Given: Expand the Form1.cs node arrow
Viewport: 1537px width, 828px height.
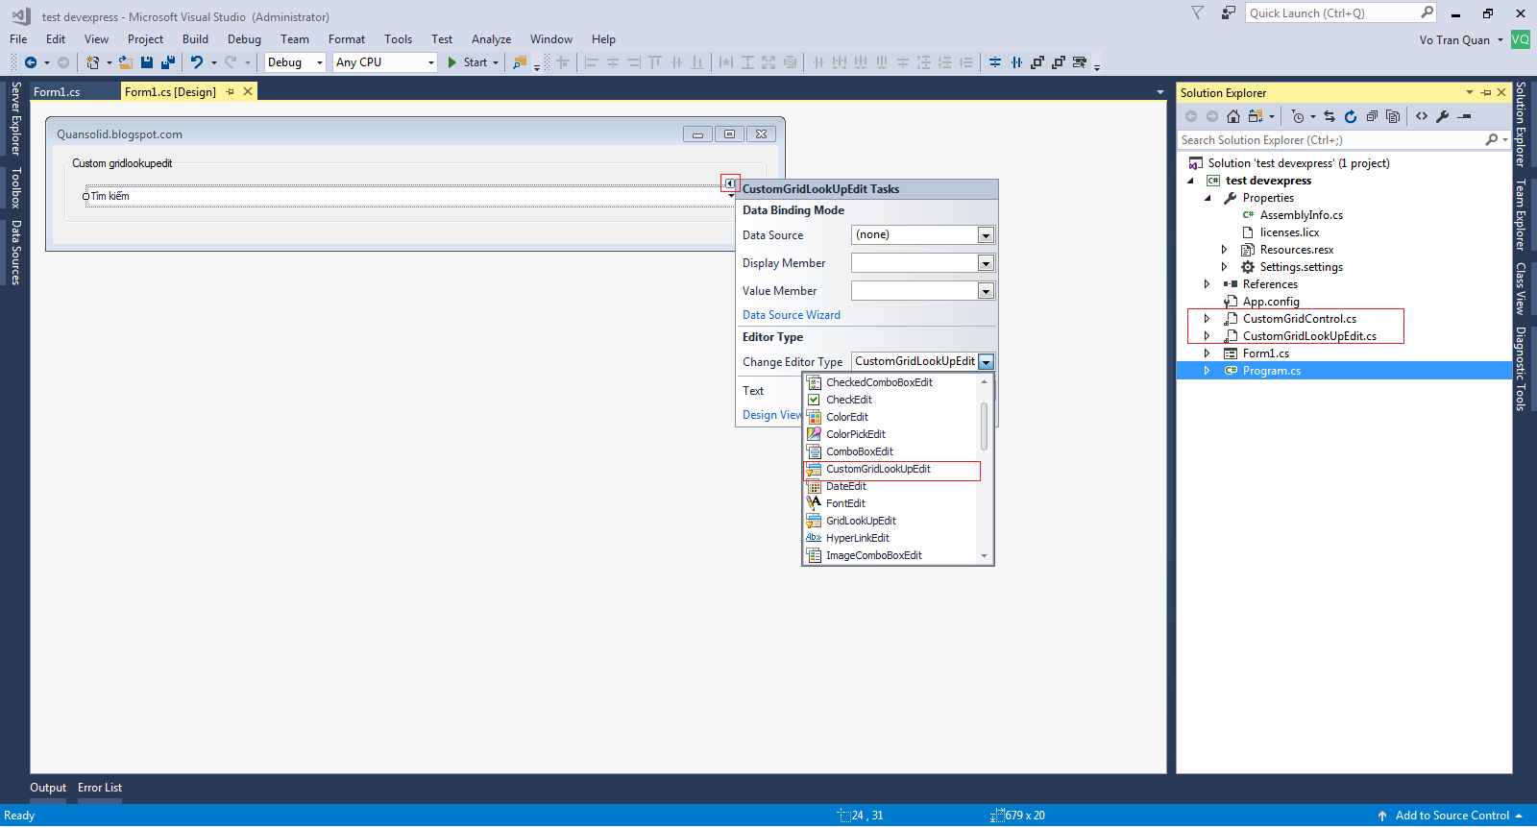Looking at the screenshot, I should (x=1207, y=353).
